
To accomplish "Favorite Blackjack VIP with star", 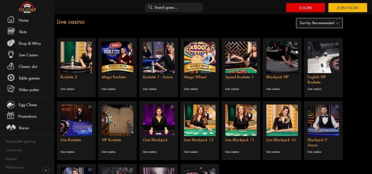I will pyautogui.click(x=295, y=44).
